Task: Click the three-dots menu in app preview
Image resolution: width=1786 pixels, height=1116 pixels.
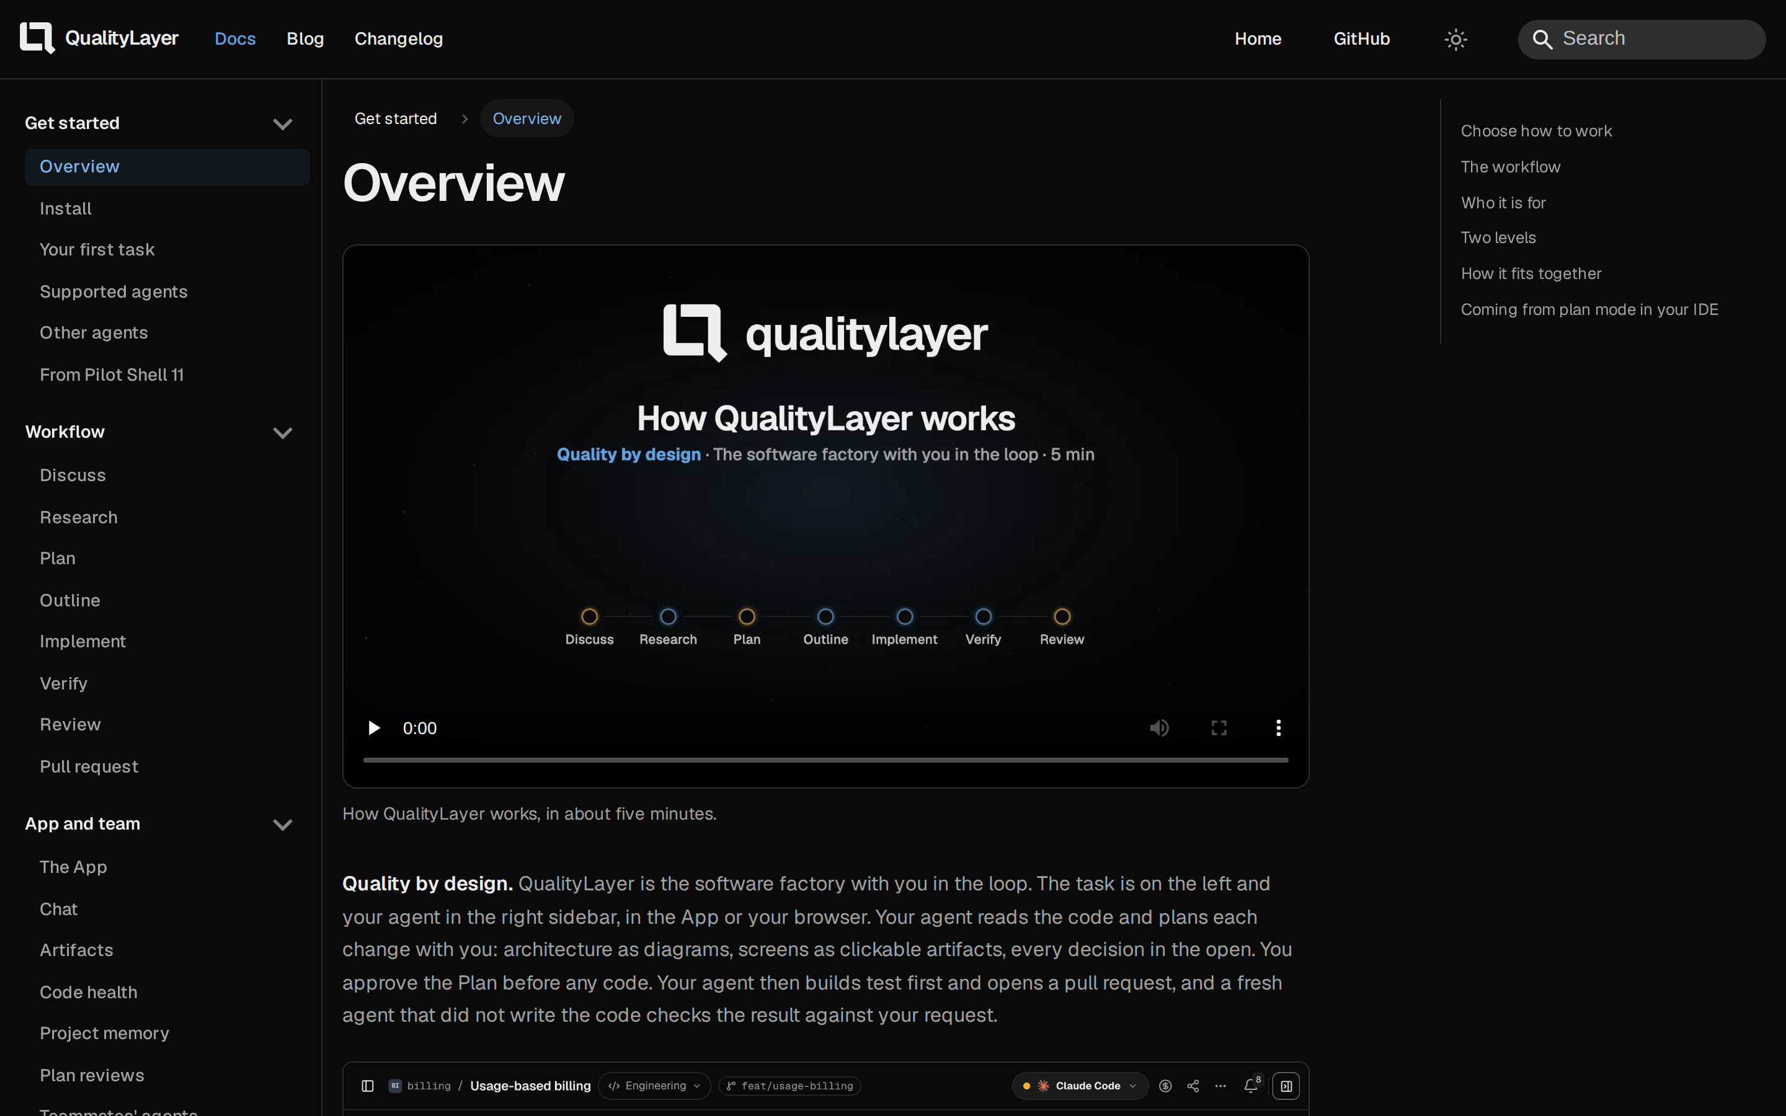Action: (x=1220, y=1086)
